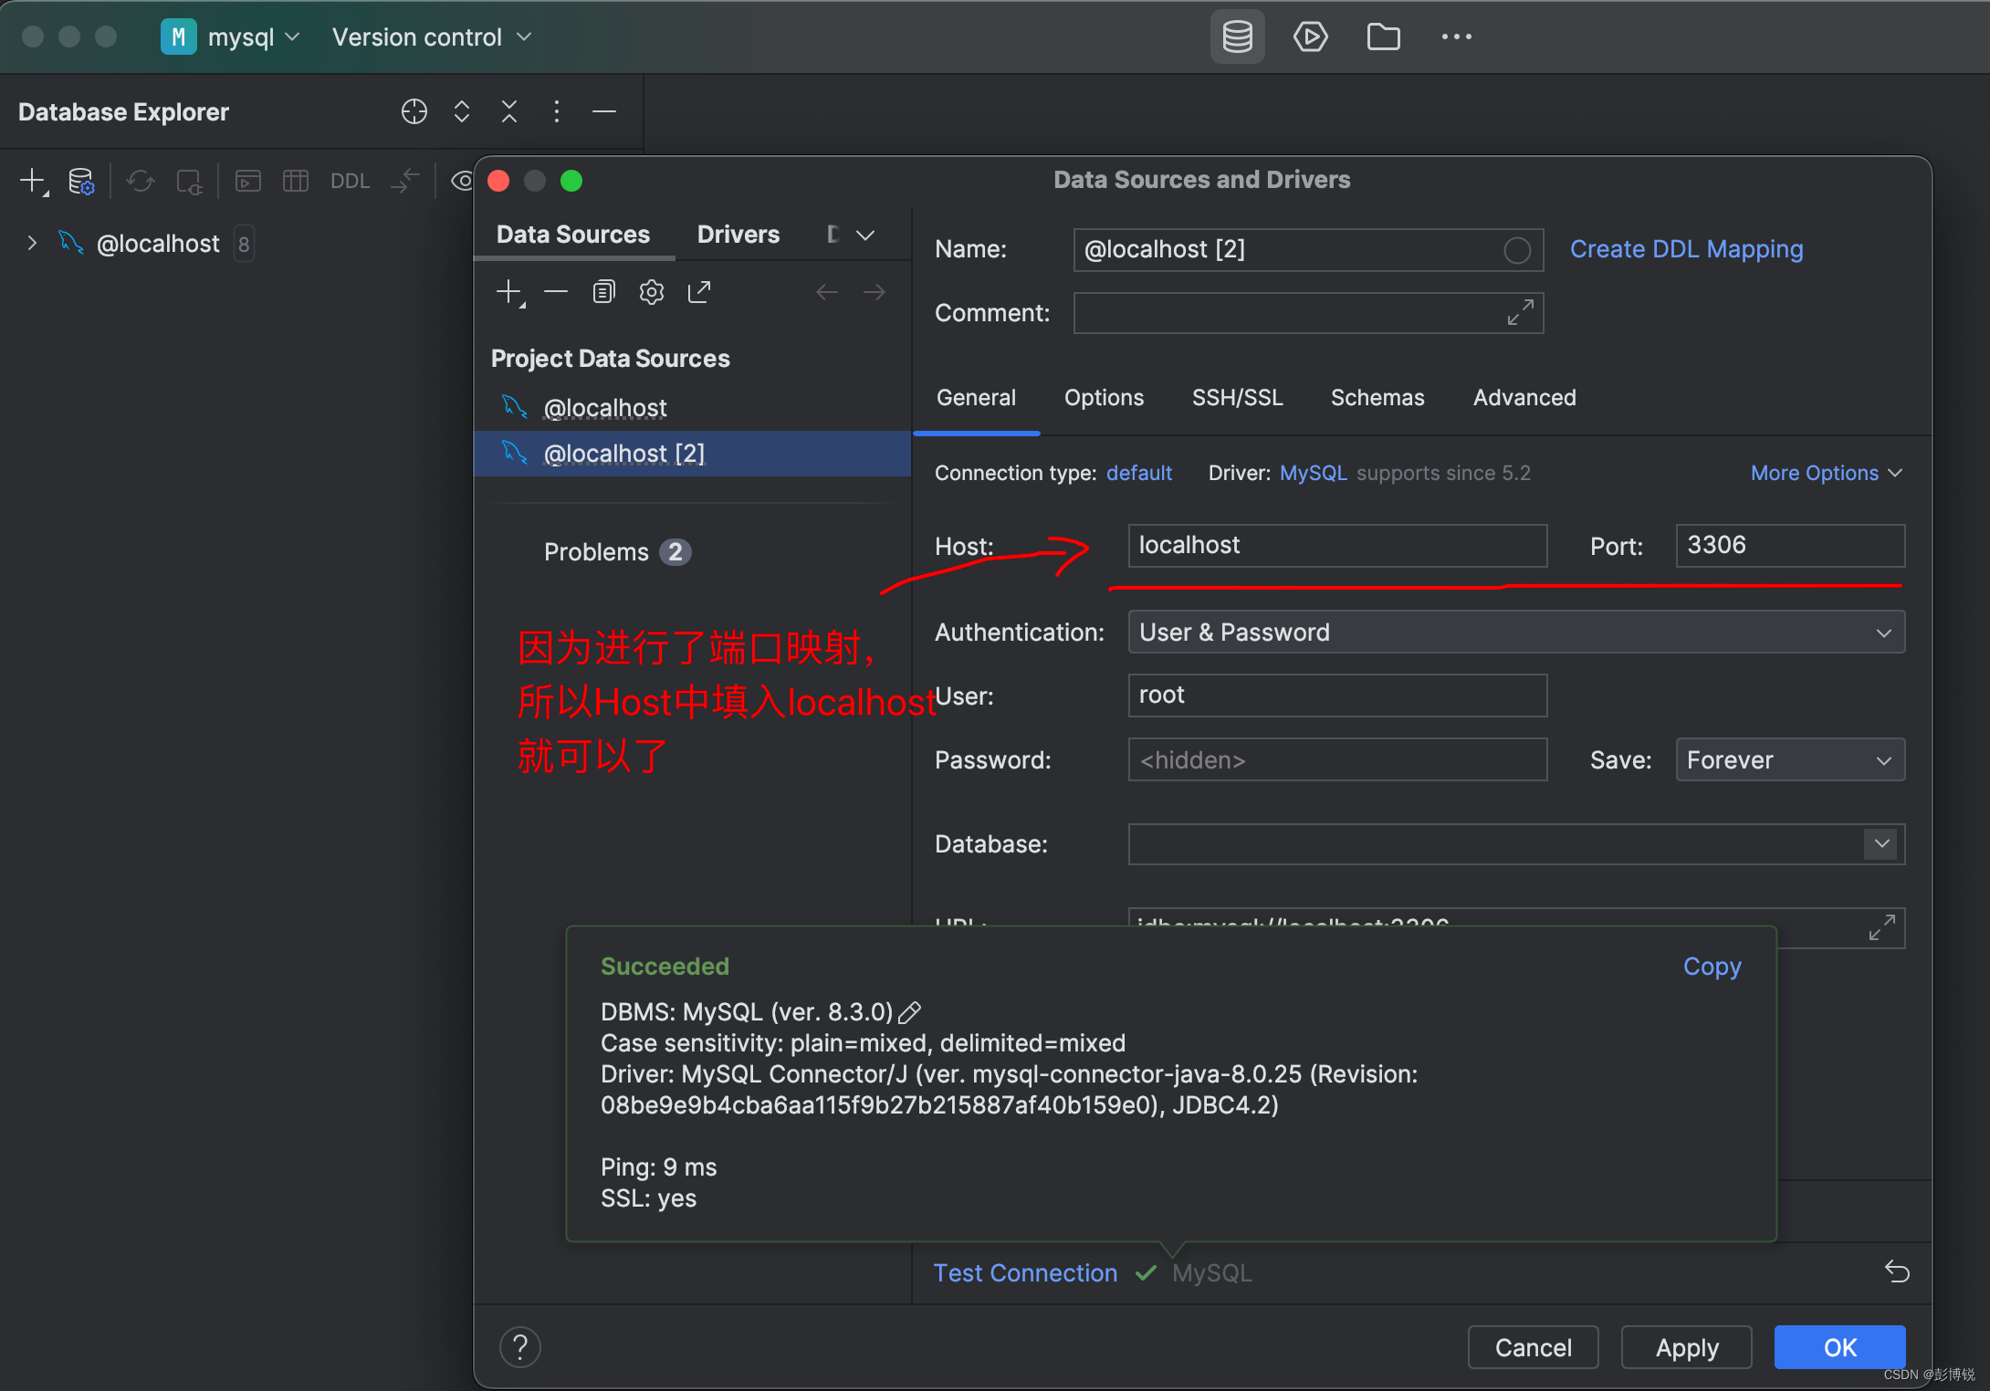Open the Save password dropdown
1990x1391 pixels.
pos(1790,759)
